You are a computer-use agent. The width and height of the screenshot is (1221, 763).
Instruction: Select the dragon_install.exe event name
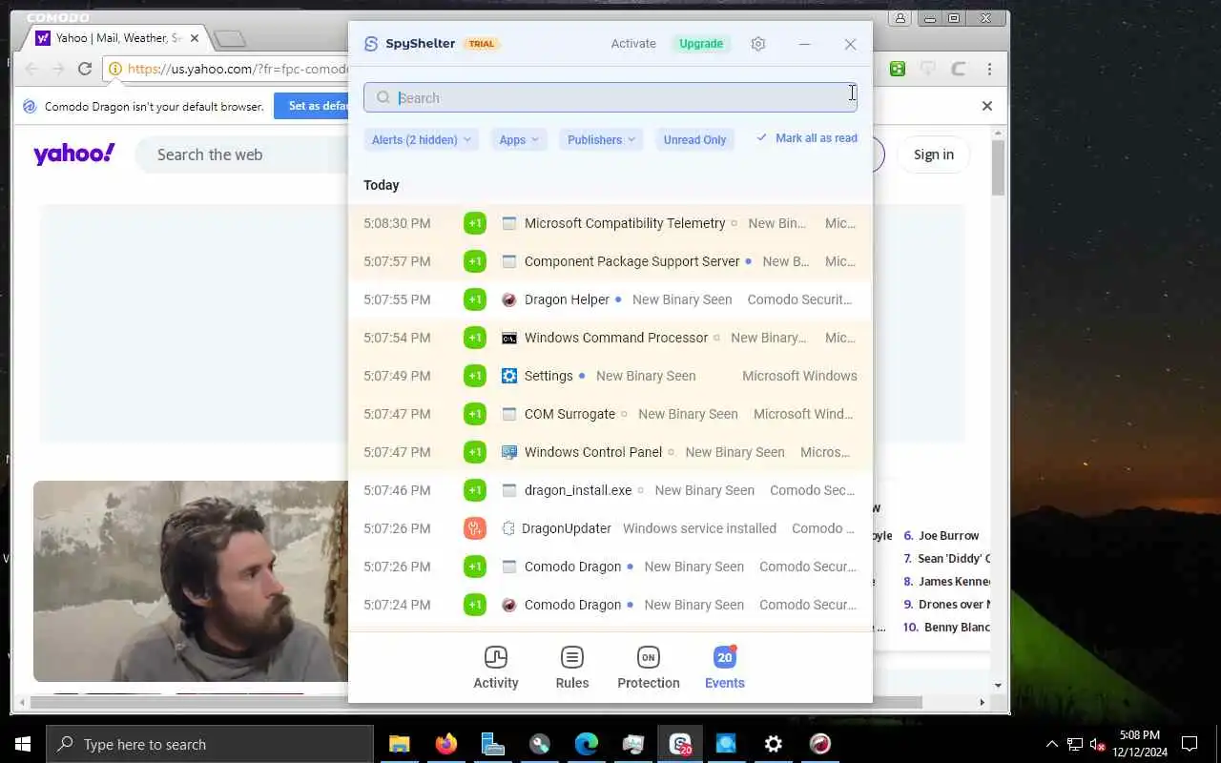578,490
